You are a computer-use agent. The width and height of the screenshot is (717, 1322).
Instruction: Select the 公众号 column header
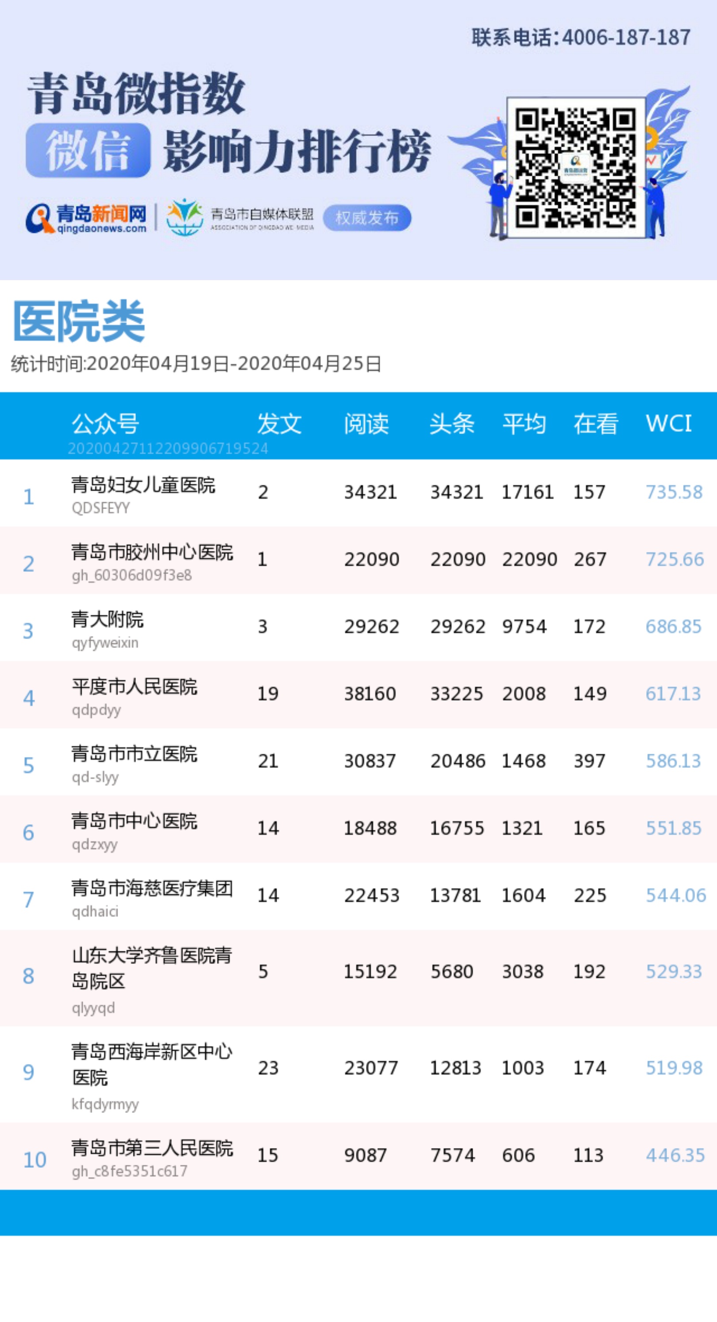[105, 424]
